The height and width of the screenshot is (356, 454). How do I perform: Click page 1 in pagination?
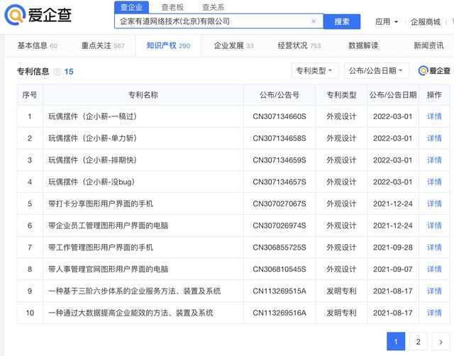tap(396, 342)
